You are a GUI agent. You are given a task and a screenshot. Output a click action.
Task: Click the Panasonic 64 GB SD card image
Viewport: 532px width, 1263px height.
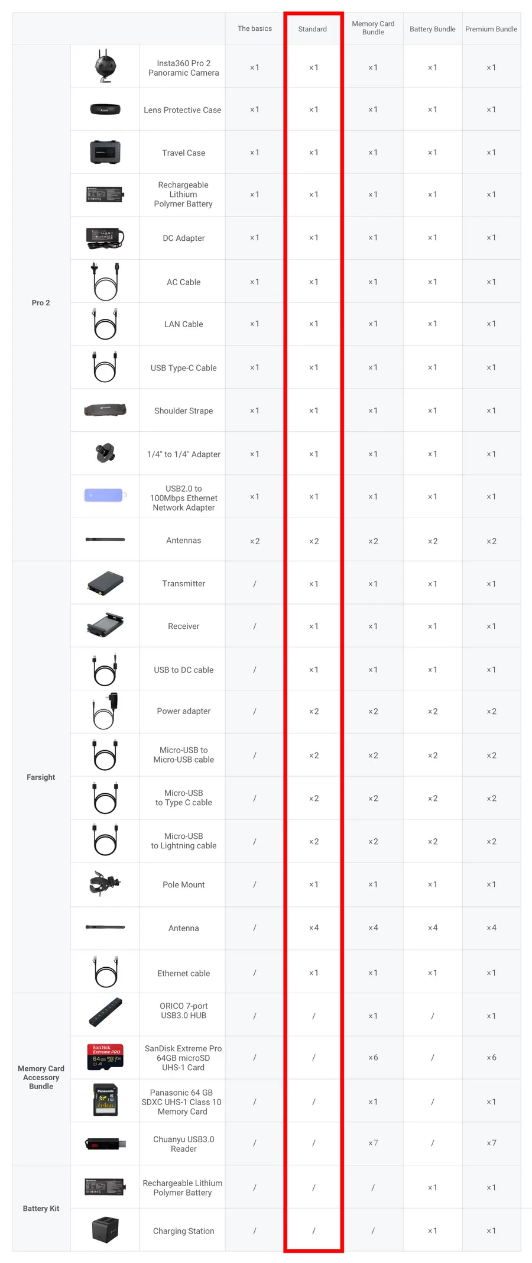pos(105,1100)
